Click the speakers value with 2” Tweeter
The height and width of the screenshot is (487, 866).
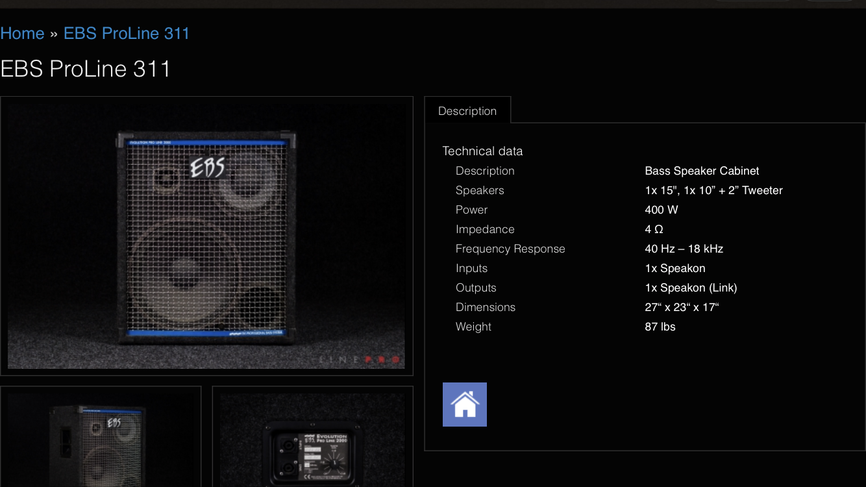pyautogui.click(x=713, y=190)
